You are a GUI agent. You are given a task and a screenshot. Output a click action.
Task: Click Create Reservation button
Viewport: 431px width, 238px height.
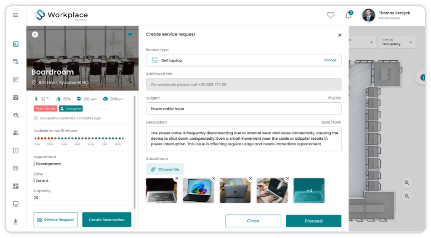click(x=107, y=219)
